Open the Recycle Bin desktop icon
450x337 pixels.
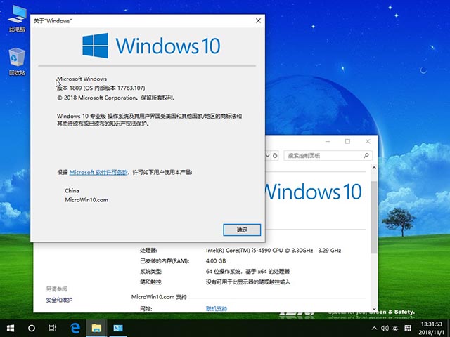[17, 61]
